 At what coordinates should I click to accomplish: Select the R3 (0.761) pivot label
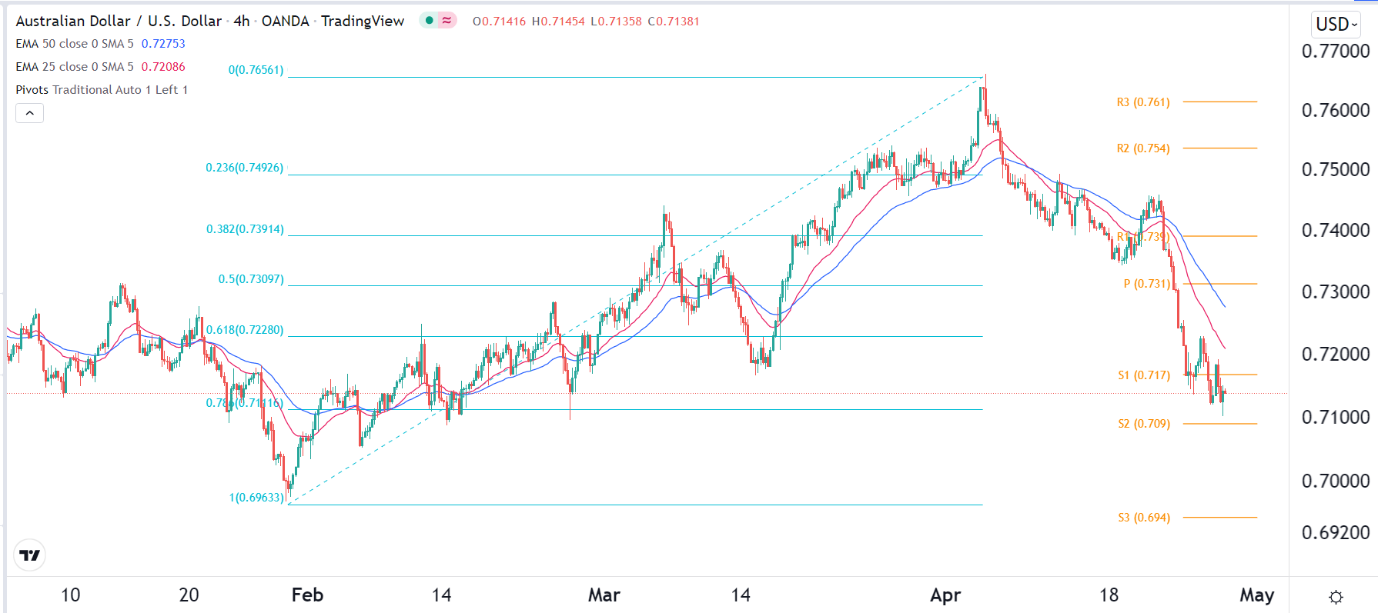coord(1143,102)
